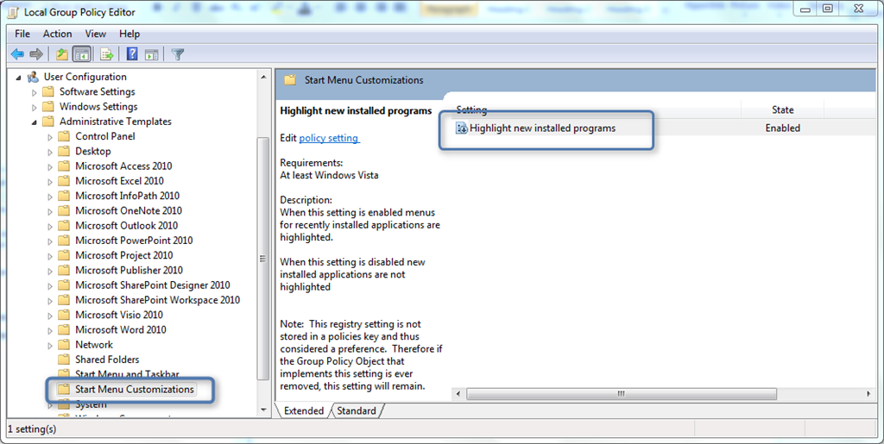This screenshot has height=444, width=884.
Task: Click the Filter funnel toolbar icon
Action: point(178,54)
